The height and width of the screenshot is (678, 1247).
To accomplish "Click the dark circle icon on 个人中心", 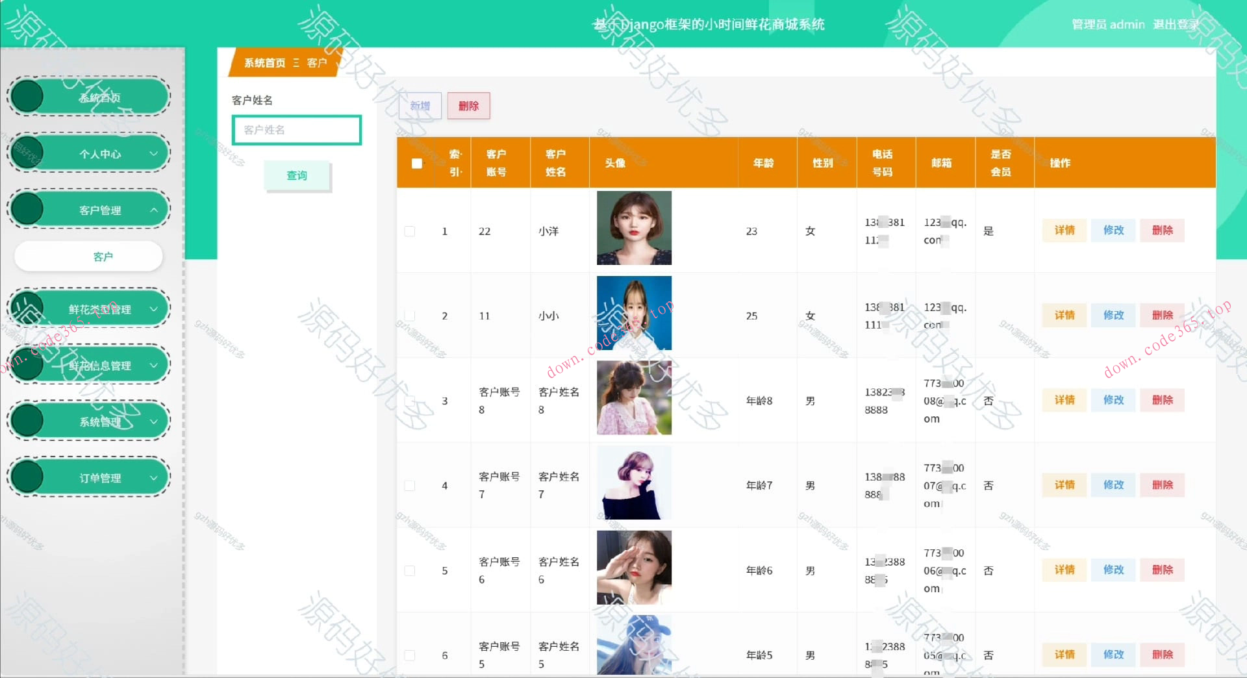I will click(x=27, y=153).
